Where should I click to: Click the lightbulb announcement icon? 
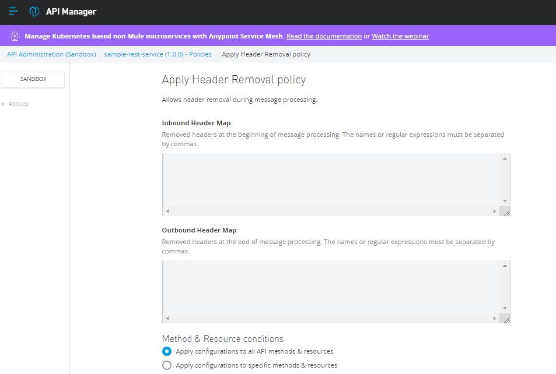pyautogui.click(x=15, y=36)
